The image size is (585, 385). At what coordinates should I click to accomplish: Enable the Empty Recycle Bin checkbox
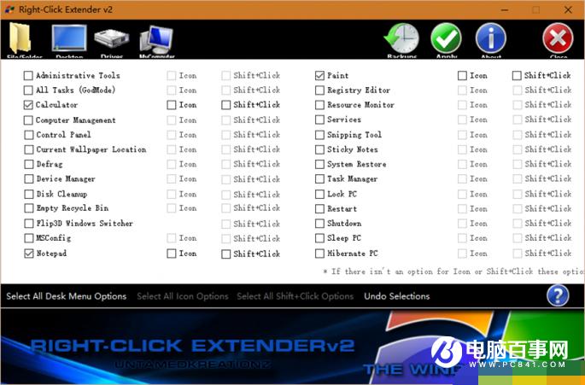(29, 208)
